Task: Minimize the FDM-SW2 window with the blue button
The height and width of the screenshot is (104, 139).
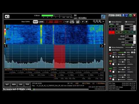Action: tap(127, 15)
